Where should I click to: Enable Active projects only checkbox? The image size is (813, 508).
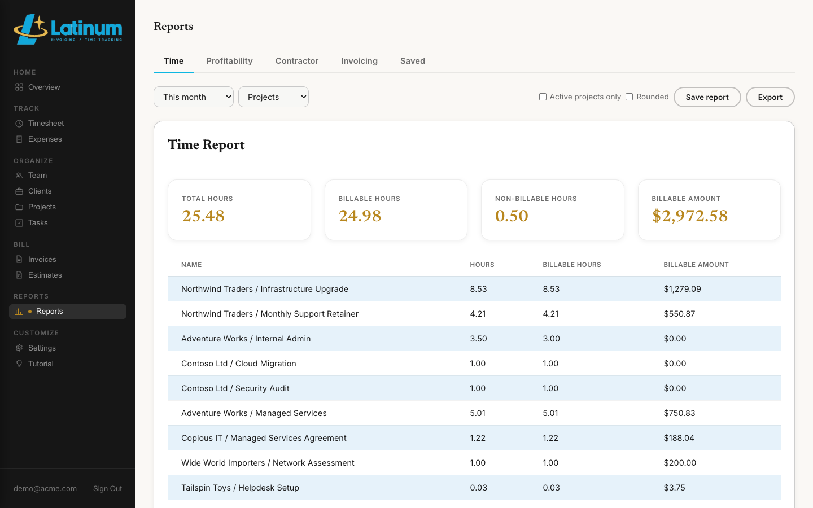pyautogui.click(x=543, y=97)
